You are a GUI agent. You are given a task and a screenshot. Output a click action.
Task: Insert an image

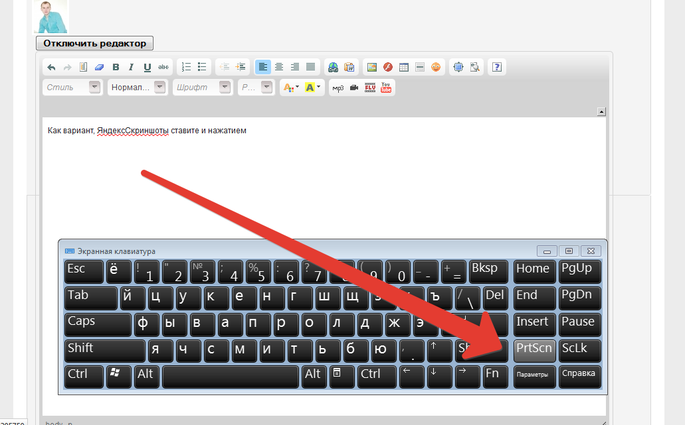(372, 67)
